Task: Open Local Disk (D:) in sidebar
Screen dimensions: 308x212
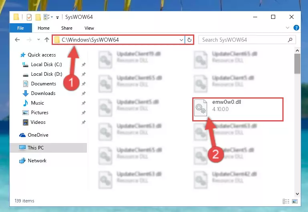Action: tap(46, 74)
